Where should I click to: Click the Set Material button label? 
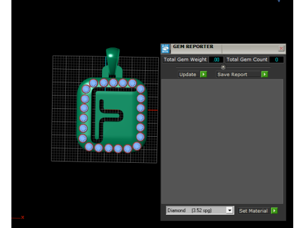pos(253,211)
